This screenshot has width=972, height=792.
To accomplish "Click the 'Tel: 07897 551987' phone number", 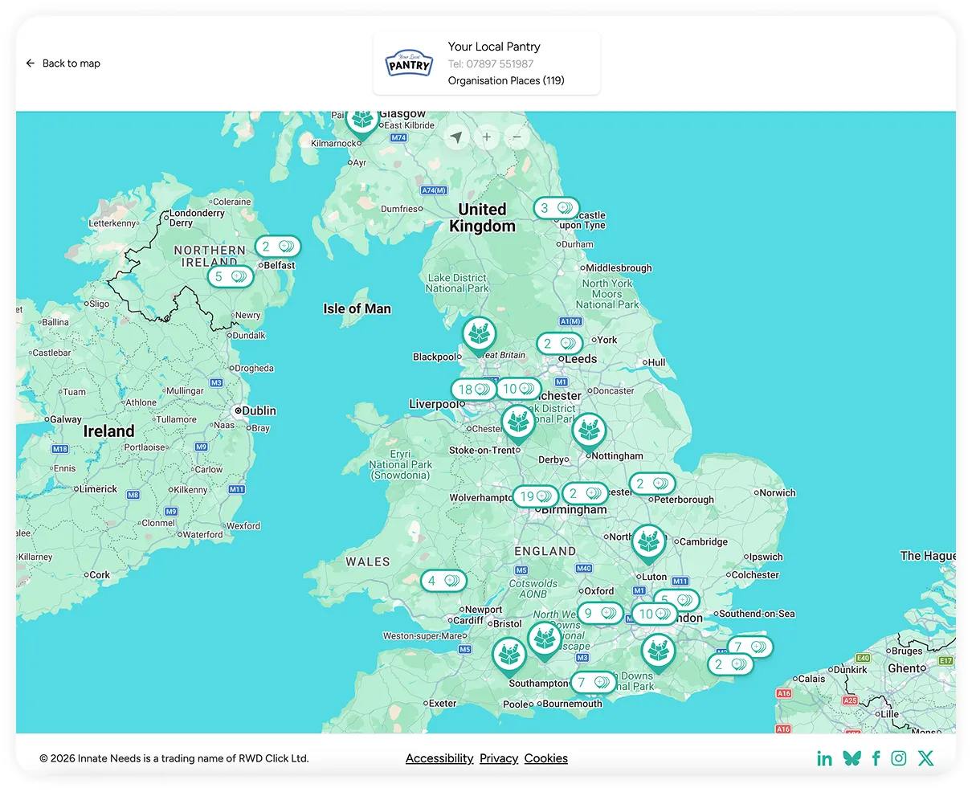I will [491, 63].
